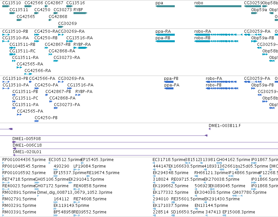This screenshot has height=217, width=278.
Task: Open the CG13510-PB protein label
Action: (15, 79)
